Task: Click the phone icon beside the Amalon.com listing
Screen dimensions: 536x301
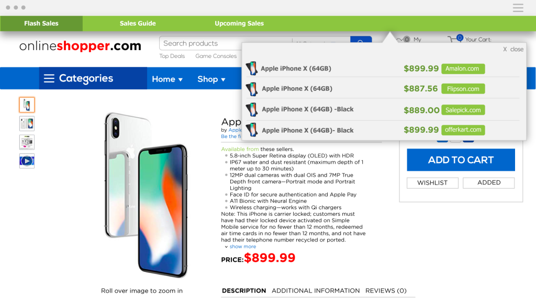Action: pyautogui.click(x=253, y=67)
